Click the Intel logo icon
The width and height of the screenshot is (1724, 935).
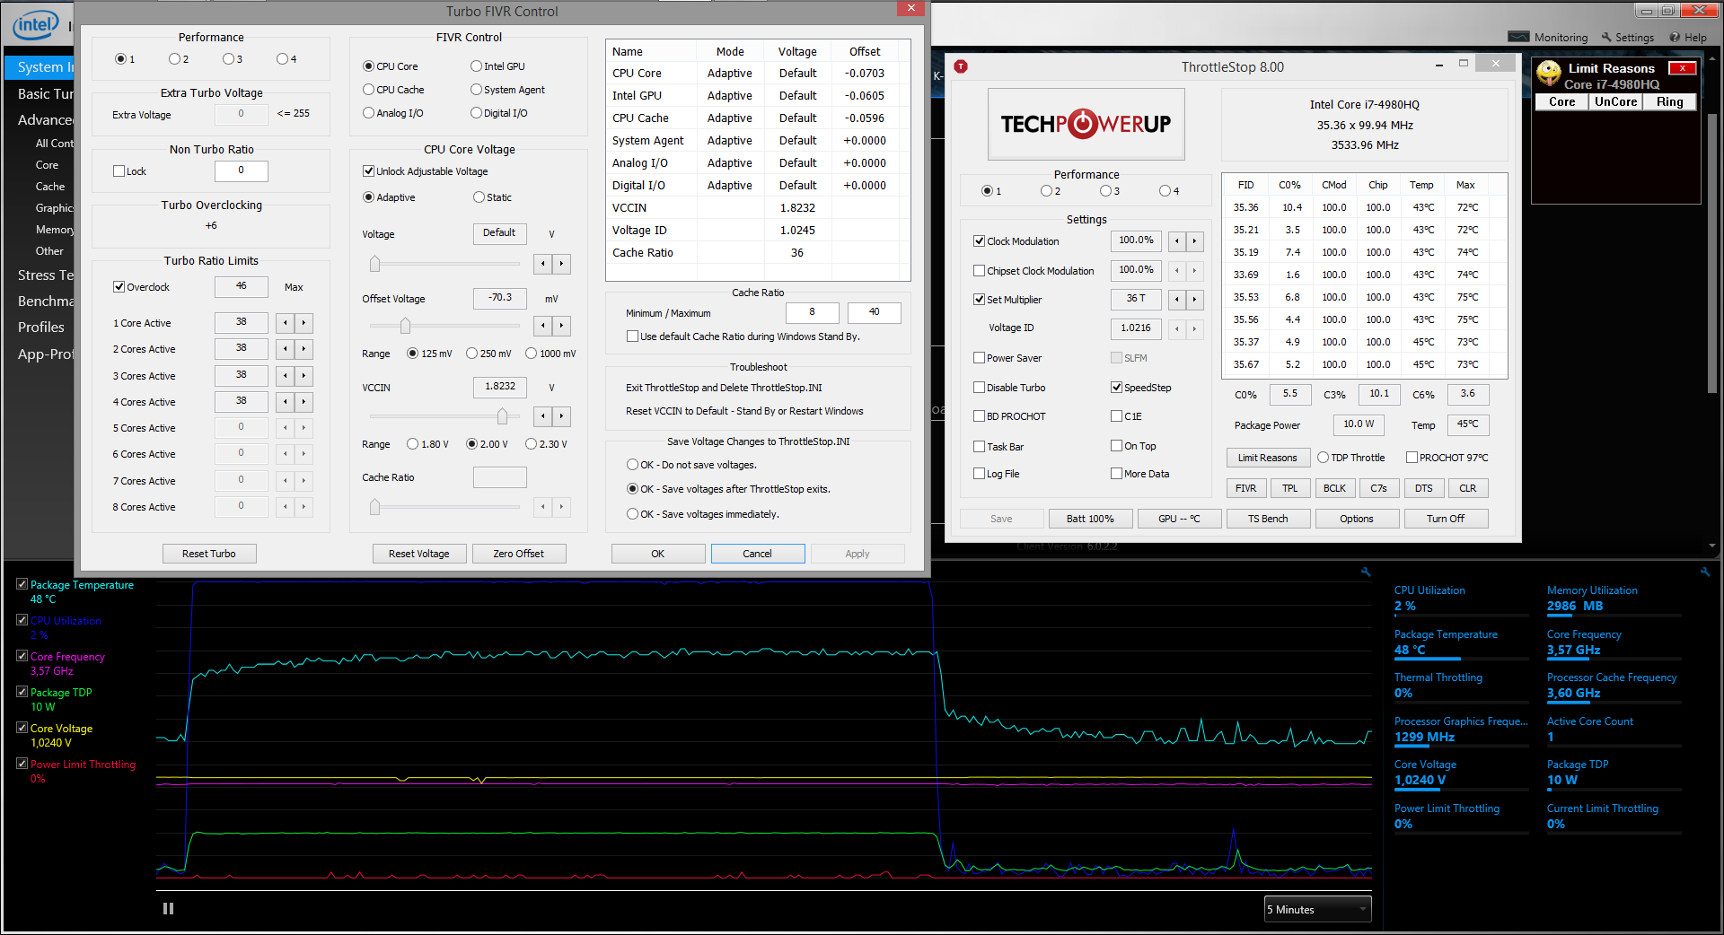[x=36, y=25]
